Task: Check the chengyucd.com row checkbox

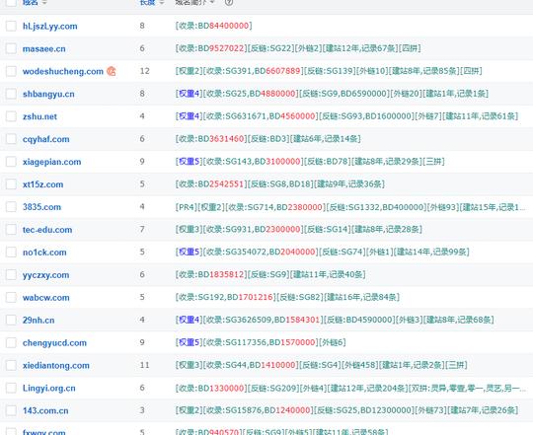Action: 11,342
